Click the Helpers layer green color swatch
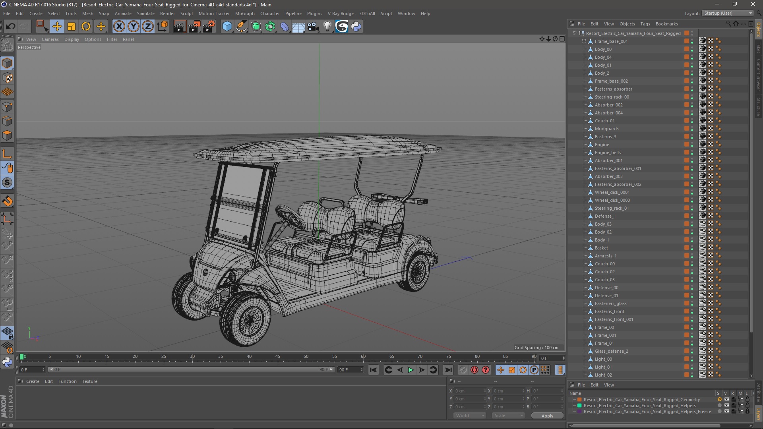Screen dimensions: 763x429 (579, 406)
